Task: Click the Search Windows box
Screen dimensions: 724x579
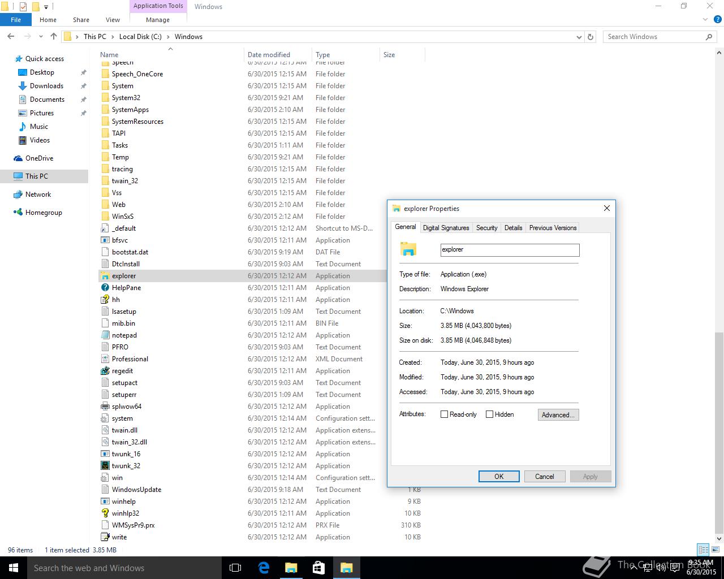Action: click(x=660, y=37)
